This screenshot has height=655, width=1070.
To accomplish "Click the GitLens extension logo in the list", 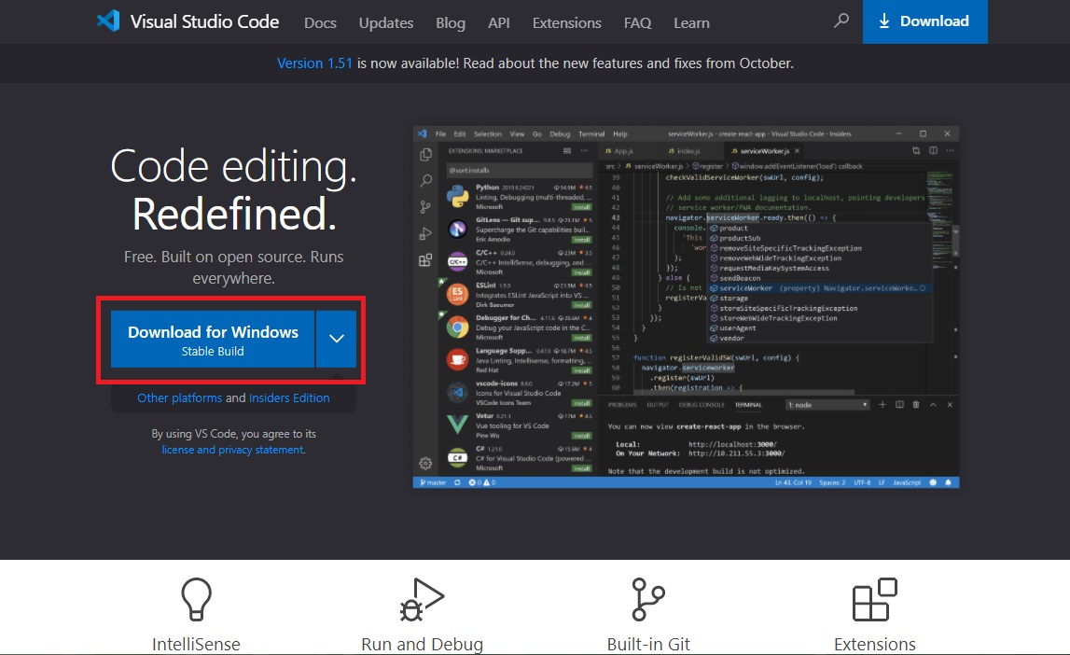I will click(x=457, y=230).
